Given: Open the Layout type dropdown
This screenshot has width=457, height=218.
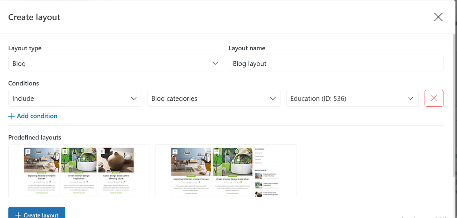Looking at the screenshot, I should tap(116, 63).
